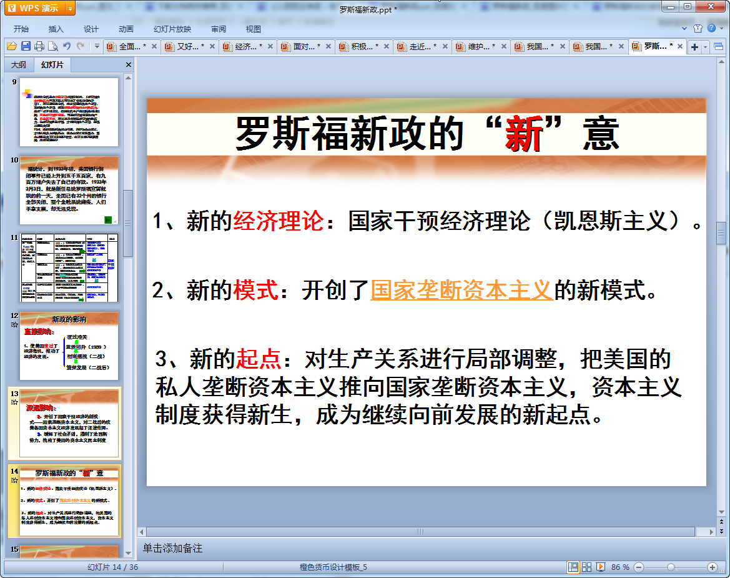Click the animation star icon under slide 14
The height and width of the screenshot is (578, 730).
click(14, 480)
